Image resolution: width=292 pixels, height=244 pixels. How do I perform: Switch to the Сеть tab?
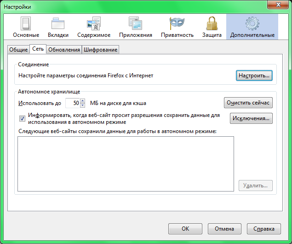pos(38,49)
